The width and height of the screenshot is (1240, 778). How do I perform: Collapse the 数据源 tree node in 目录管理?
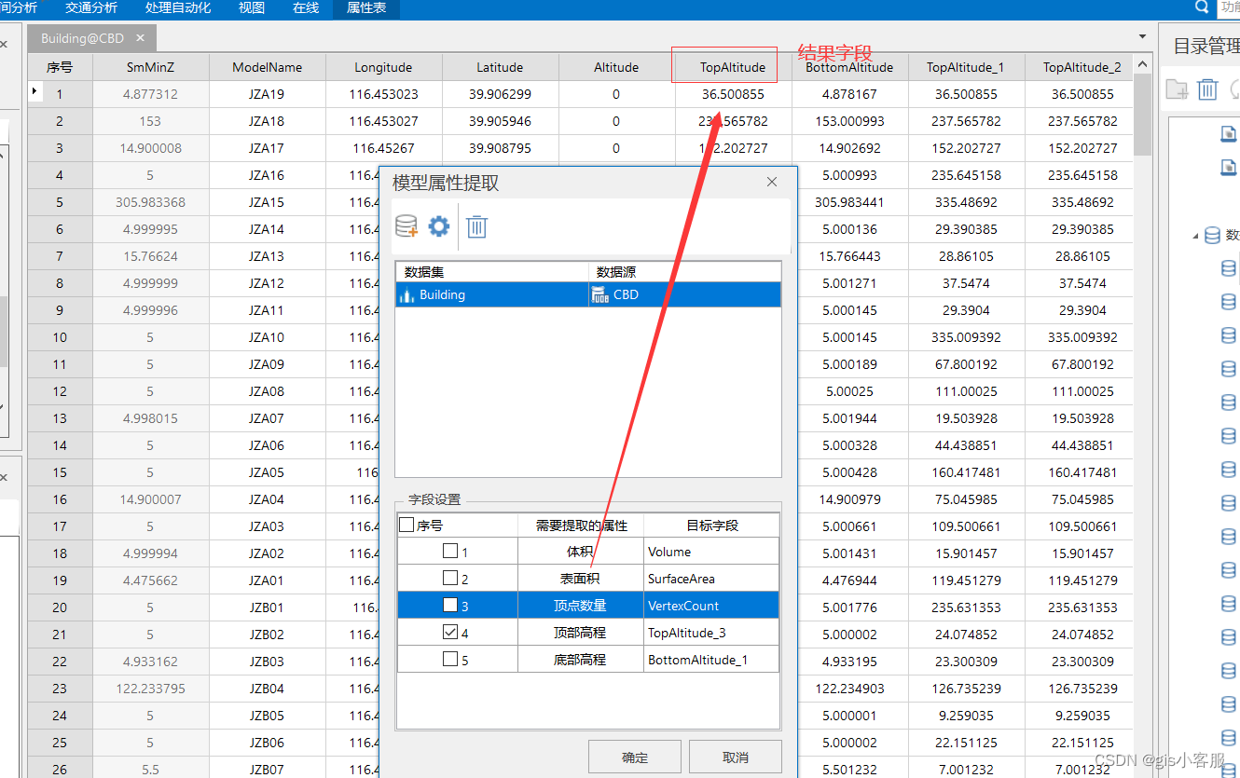[1196, 237]
